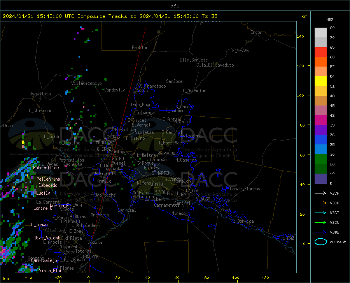
Task: Click the JUNIN label
Action: [x=157, y=184]
